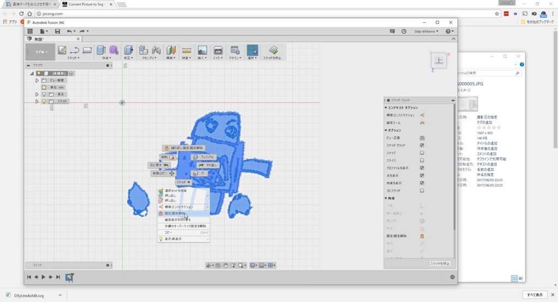Switch to Convert Picture to Svg browser tab

[x=87, y=4]
